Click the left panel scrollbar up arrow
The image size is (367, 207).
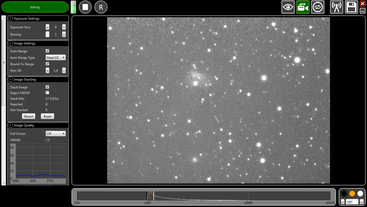4,18
